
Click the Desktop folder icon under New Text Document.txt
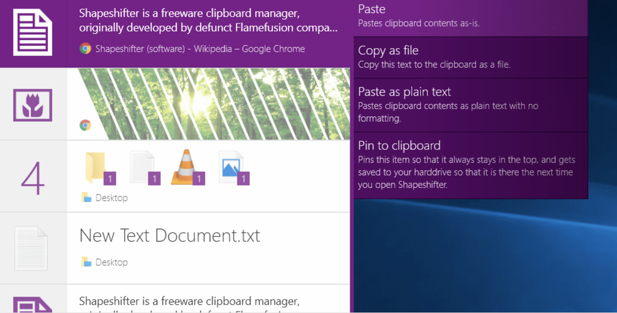pos(86,262)
